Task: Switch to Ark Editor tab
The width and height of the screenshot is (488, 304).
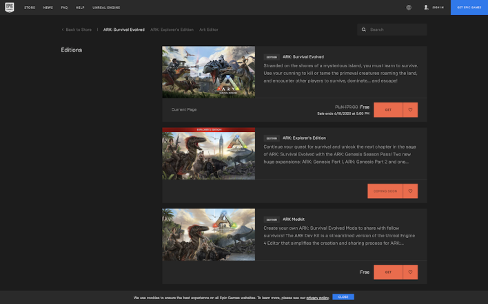Action: [x=209, y=30]
